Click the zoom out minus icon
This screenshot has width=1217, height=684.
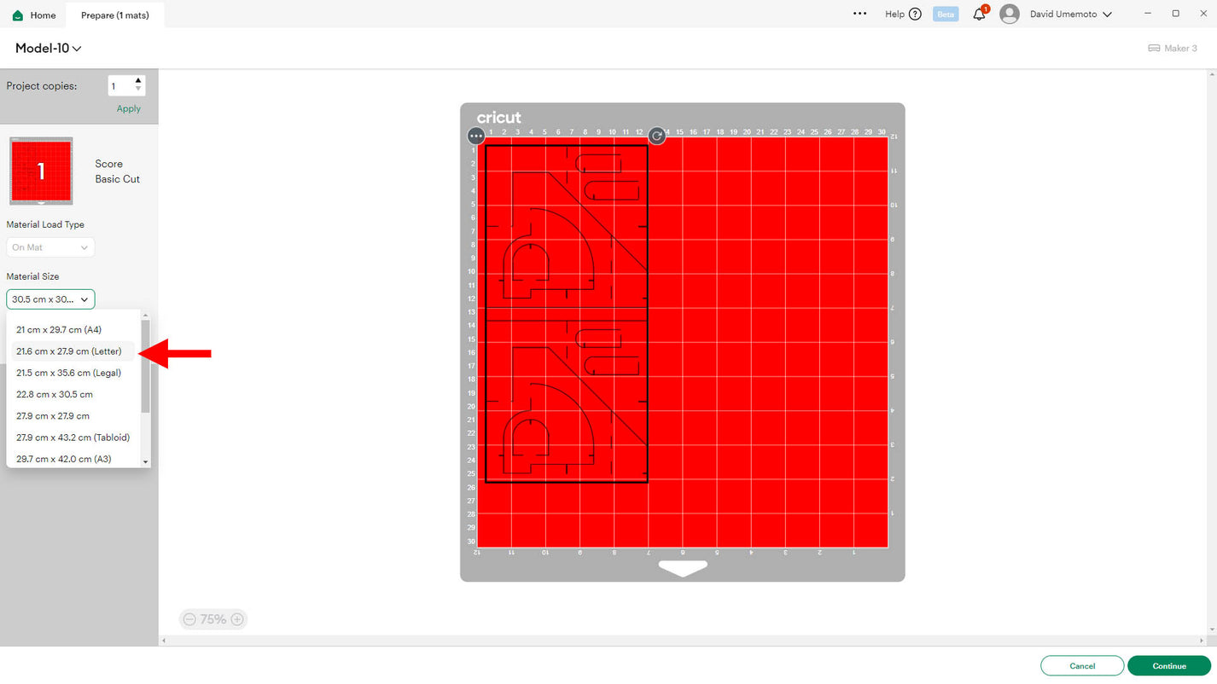[x=189, y=619]
